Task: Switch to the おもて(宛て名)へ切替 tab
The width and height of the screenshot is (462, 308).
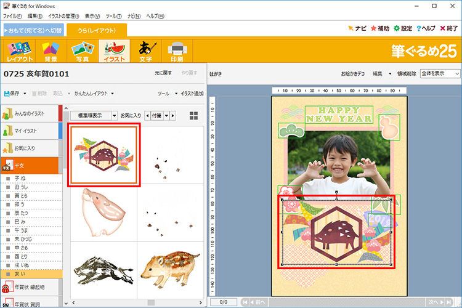Action: point(33,30)
